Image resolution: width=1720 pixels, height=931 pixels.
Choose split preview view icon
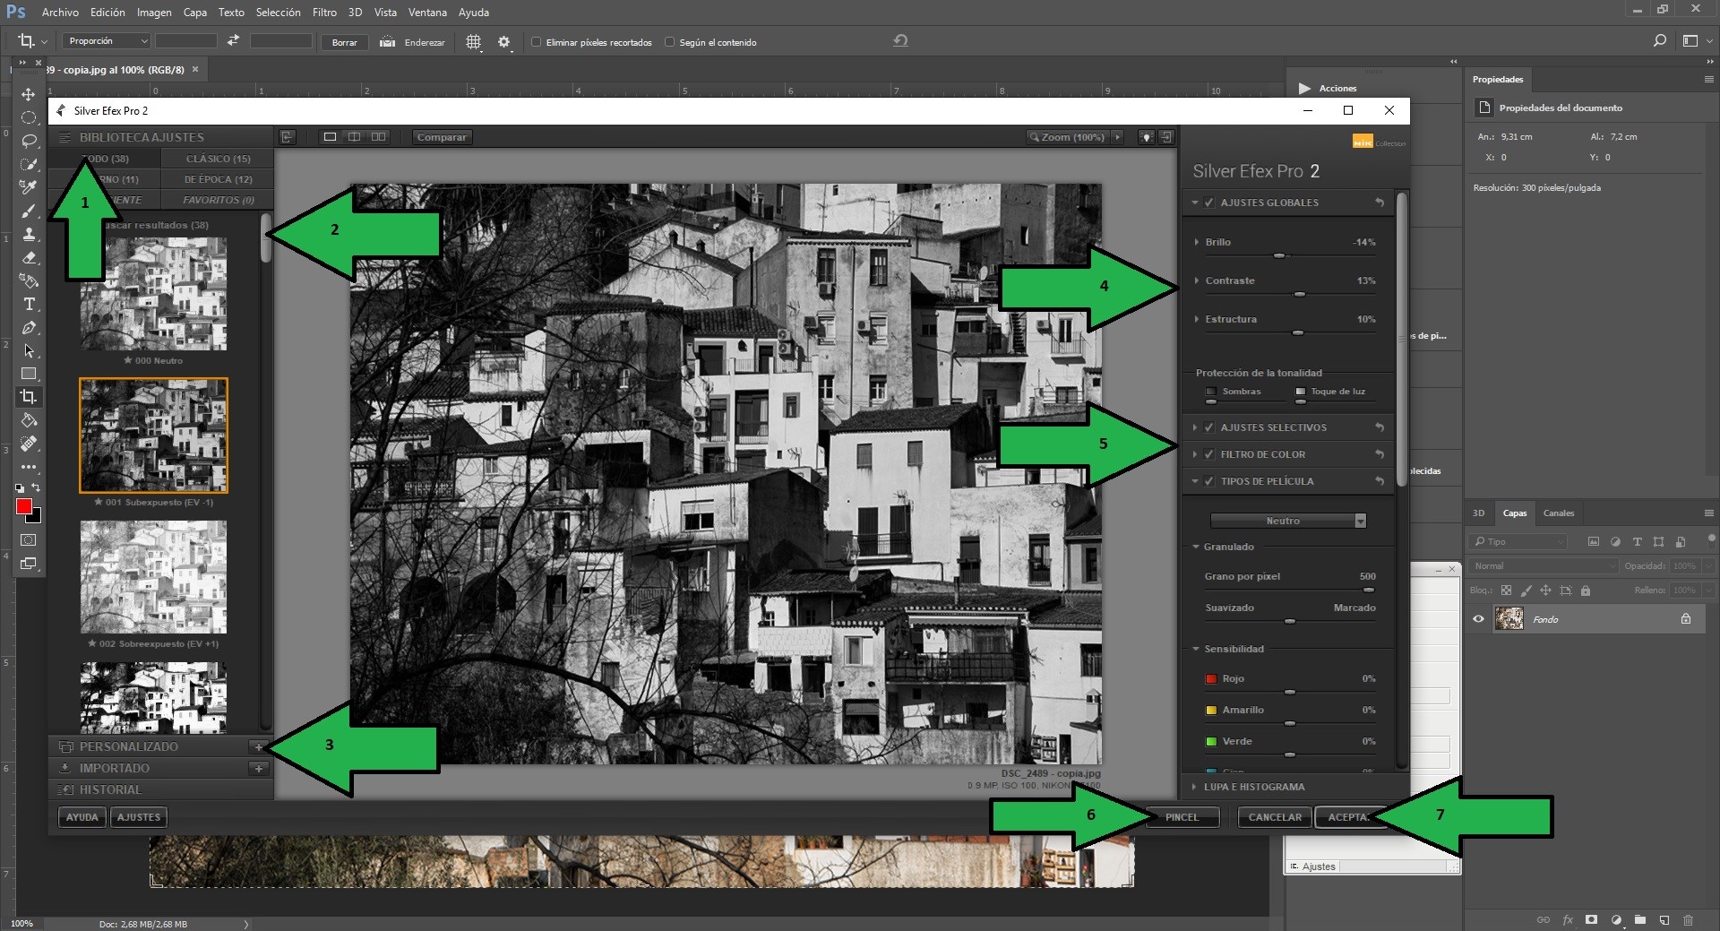pyautogui.click(x=355, y=137)
